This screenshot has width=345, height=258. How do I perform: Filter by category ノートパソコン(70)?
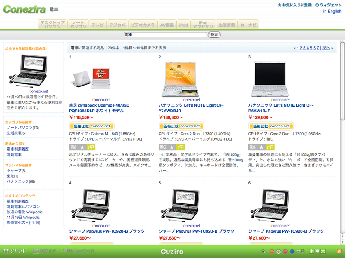click(23, 128)
